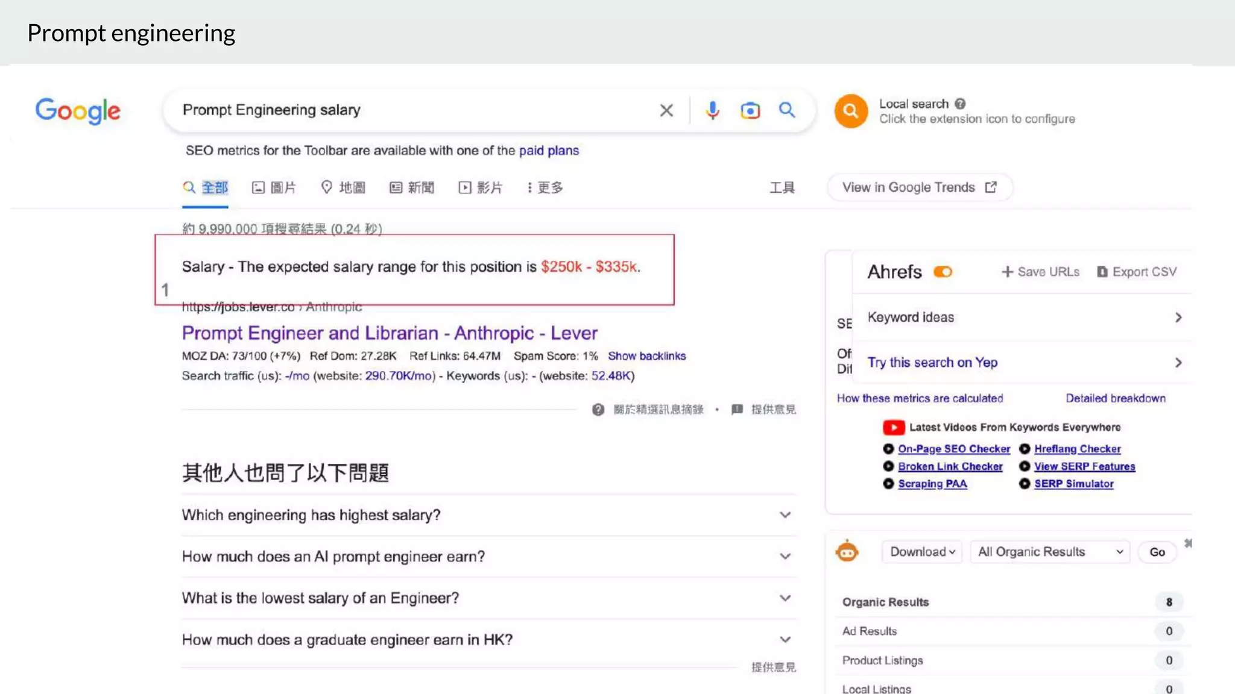Click the orange Local search extension icon
This screenshot has height=694, width=1235.
(x=850, y=111)
